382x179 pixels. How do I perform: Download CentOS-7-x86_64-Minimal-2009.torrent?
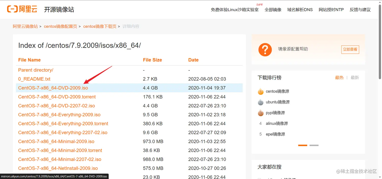click(60, 151)
